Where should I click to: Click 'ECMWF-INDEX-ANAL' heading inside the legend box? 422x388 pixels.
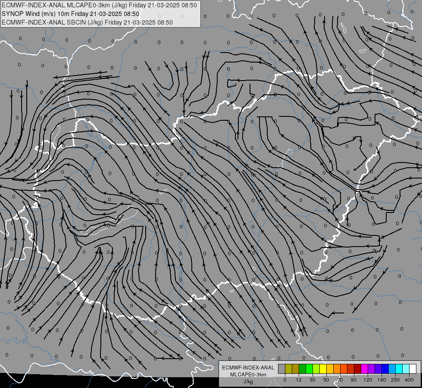248,368
